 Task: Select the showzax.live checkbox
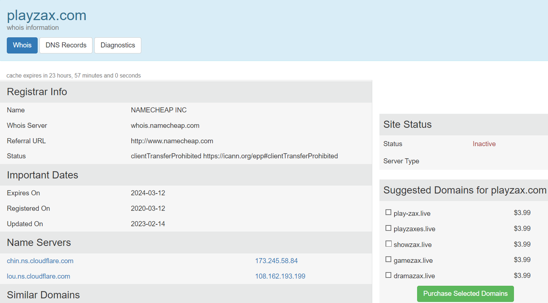[x=388, y=244]
